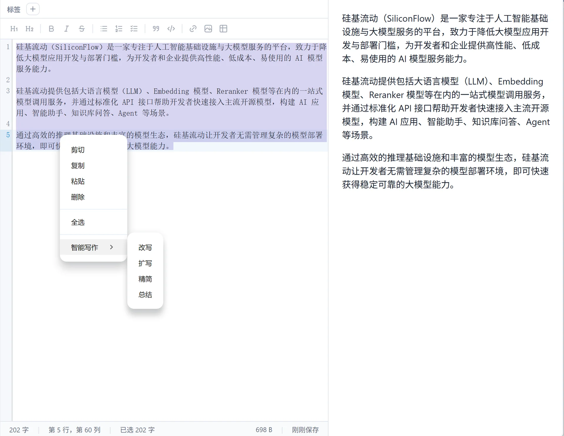564x436 pixels.
Task: Select 总结 in the smart writing submenu
Action: coord(145,295)
